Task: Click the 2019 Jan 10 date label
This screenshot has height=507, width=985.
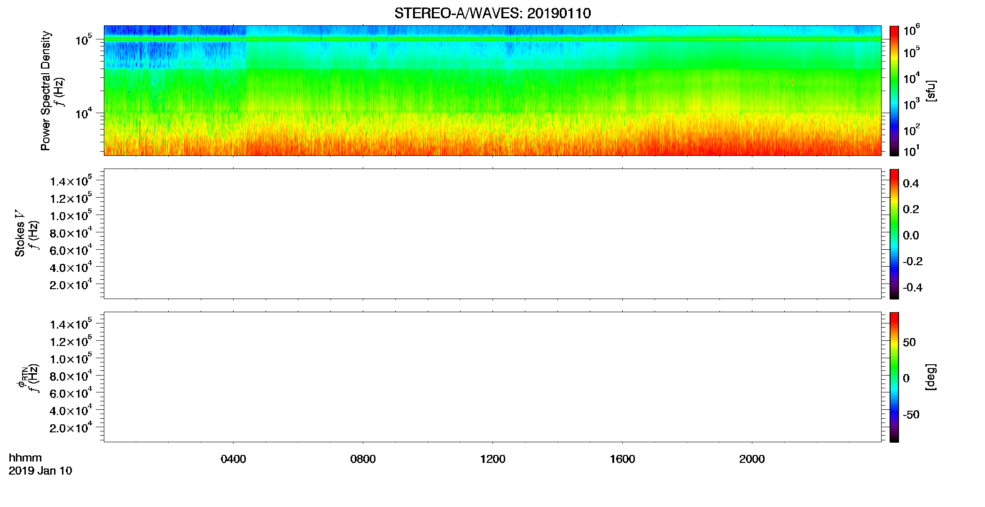Action: tap(40, 471)
